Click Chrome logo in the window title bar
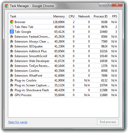Image resolution: width=128 pixels, height=133 pixels. click(x=7, y=6)
